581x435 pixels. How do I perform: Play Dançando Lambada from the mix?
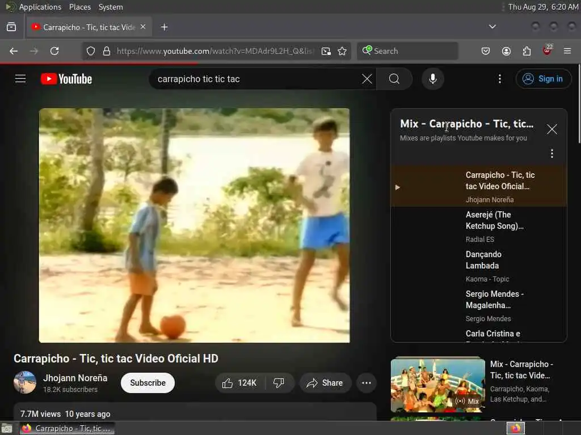pyautogui.click(x=479, y=266)
